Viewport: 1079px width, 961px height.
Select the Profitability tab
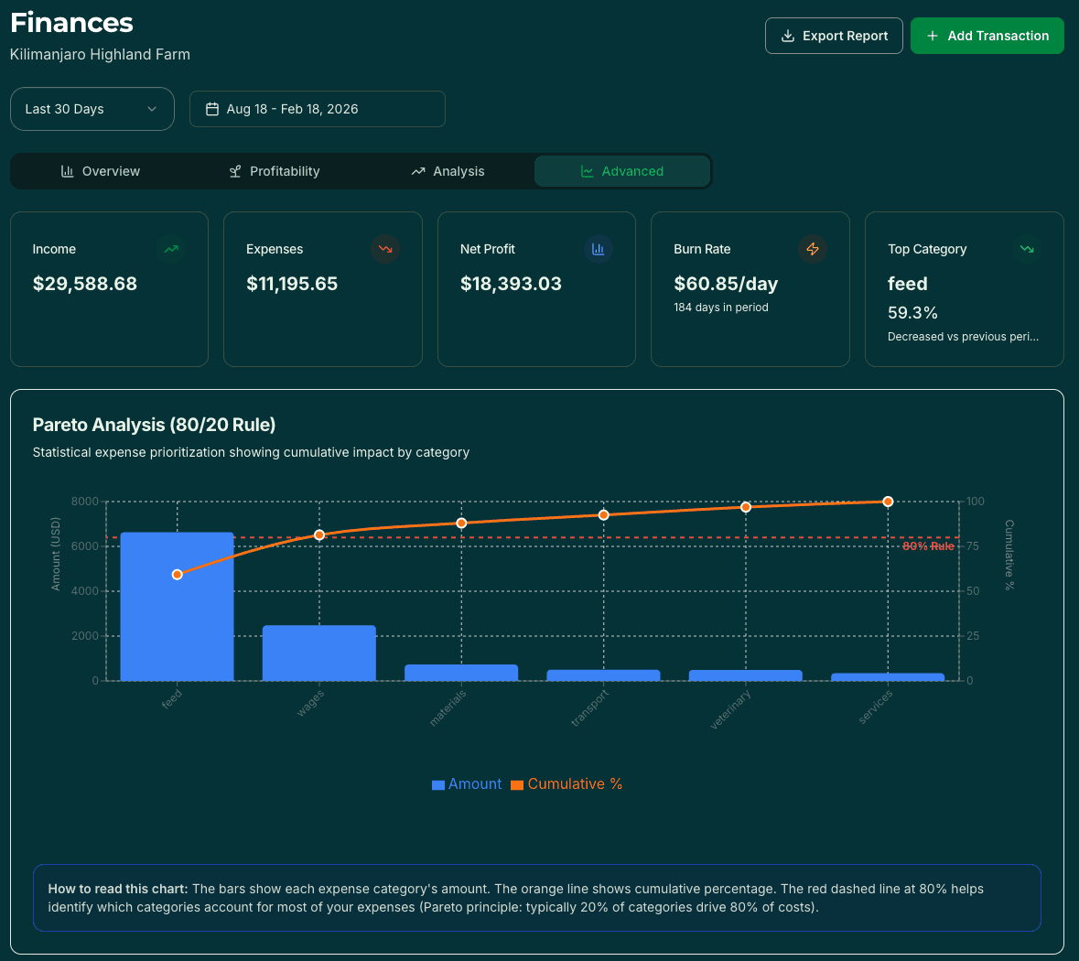[x=274, y=171]
